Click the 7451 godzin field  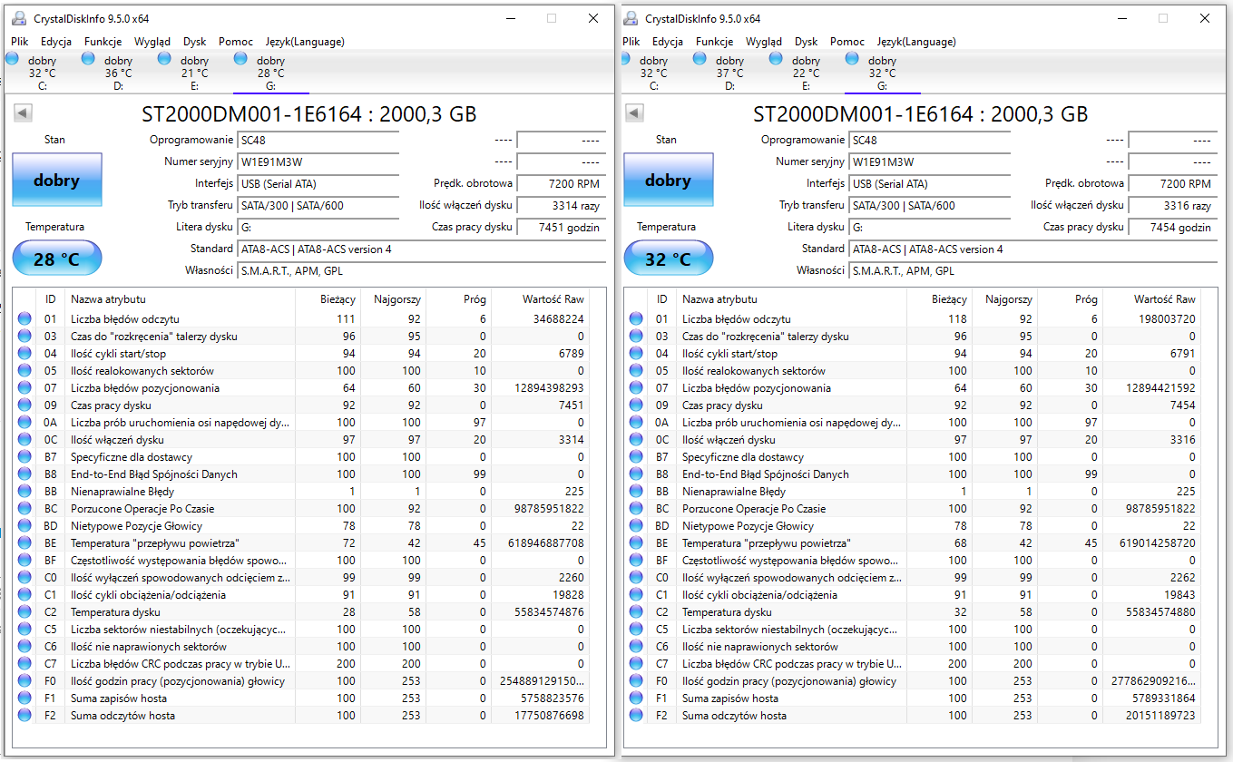tap(559, 228)
